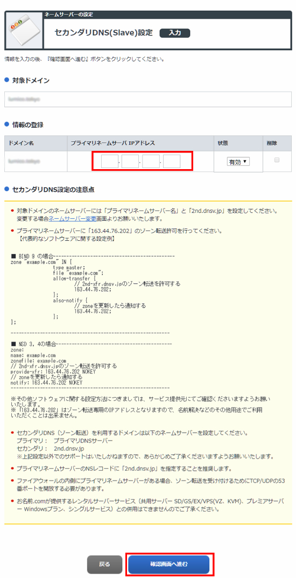Click the blue bullet beside セカンダリDNS設定の注意点
Viewport: 296px width, 578px height.
(6, 190)
